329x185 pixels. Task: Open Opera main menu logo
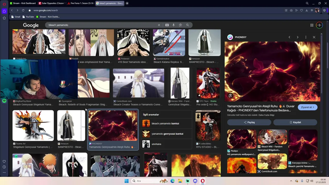[4, 4]
